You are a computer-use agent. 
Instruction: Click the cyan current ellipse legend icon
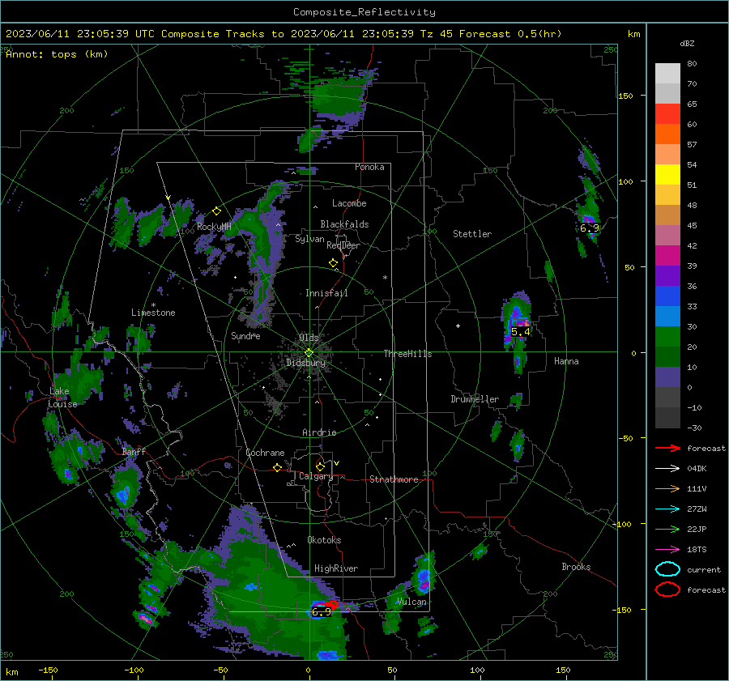coord(667,569)
